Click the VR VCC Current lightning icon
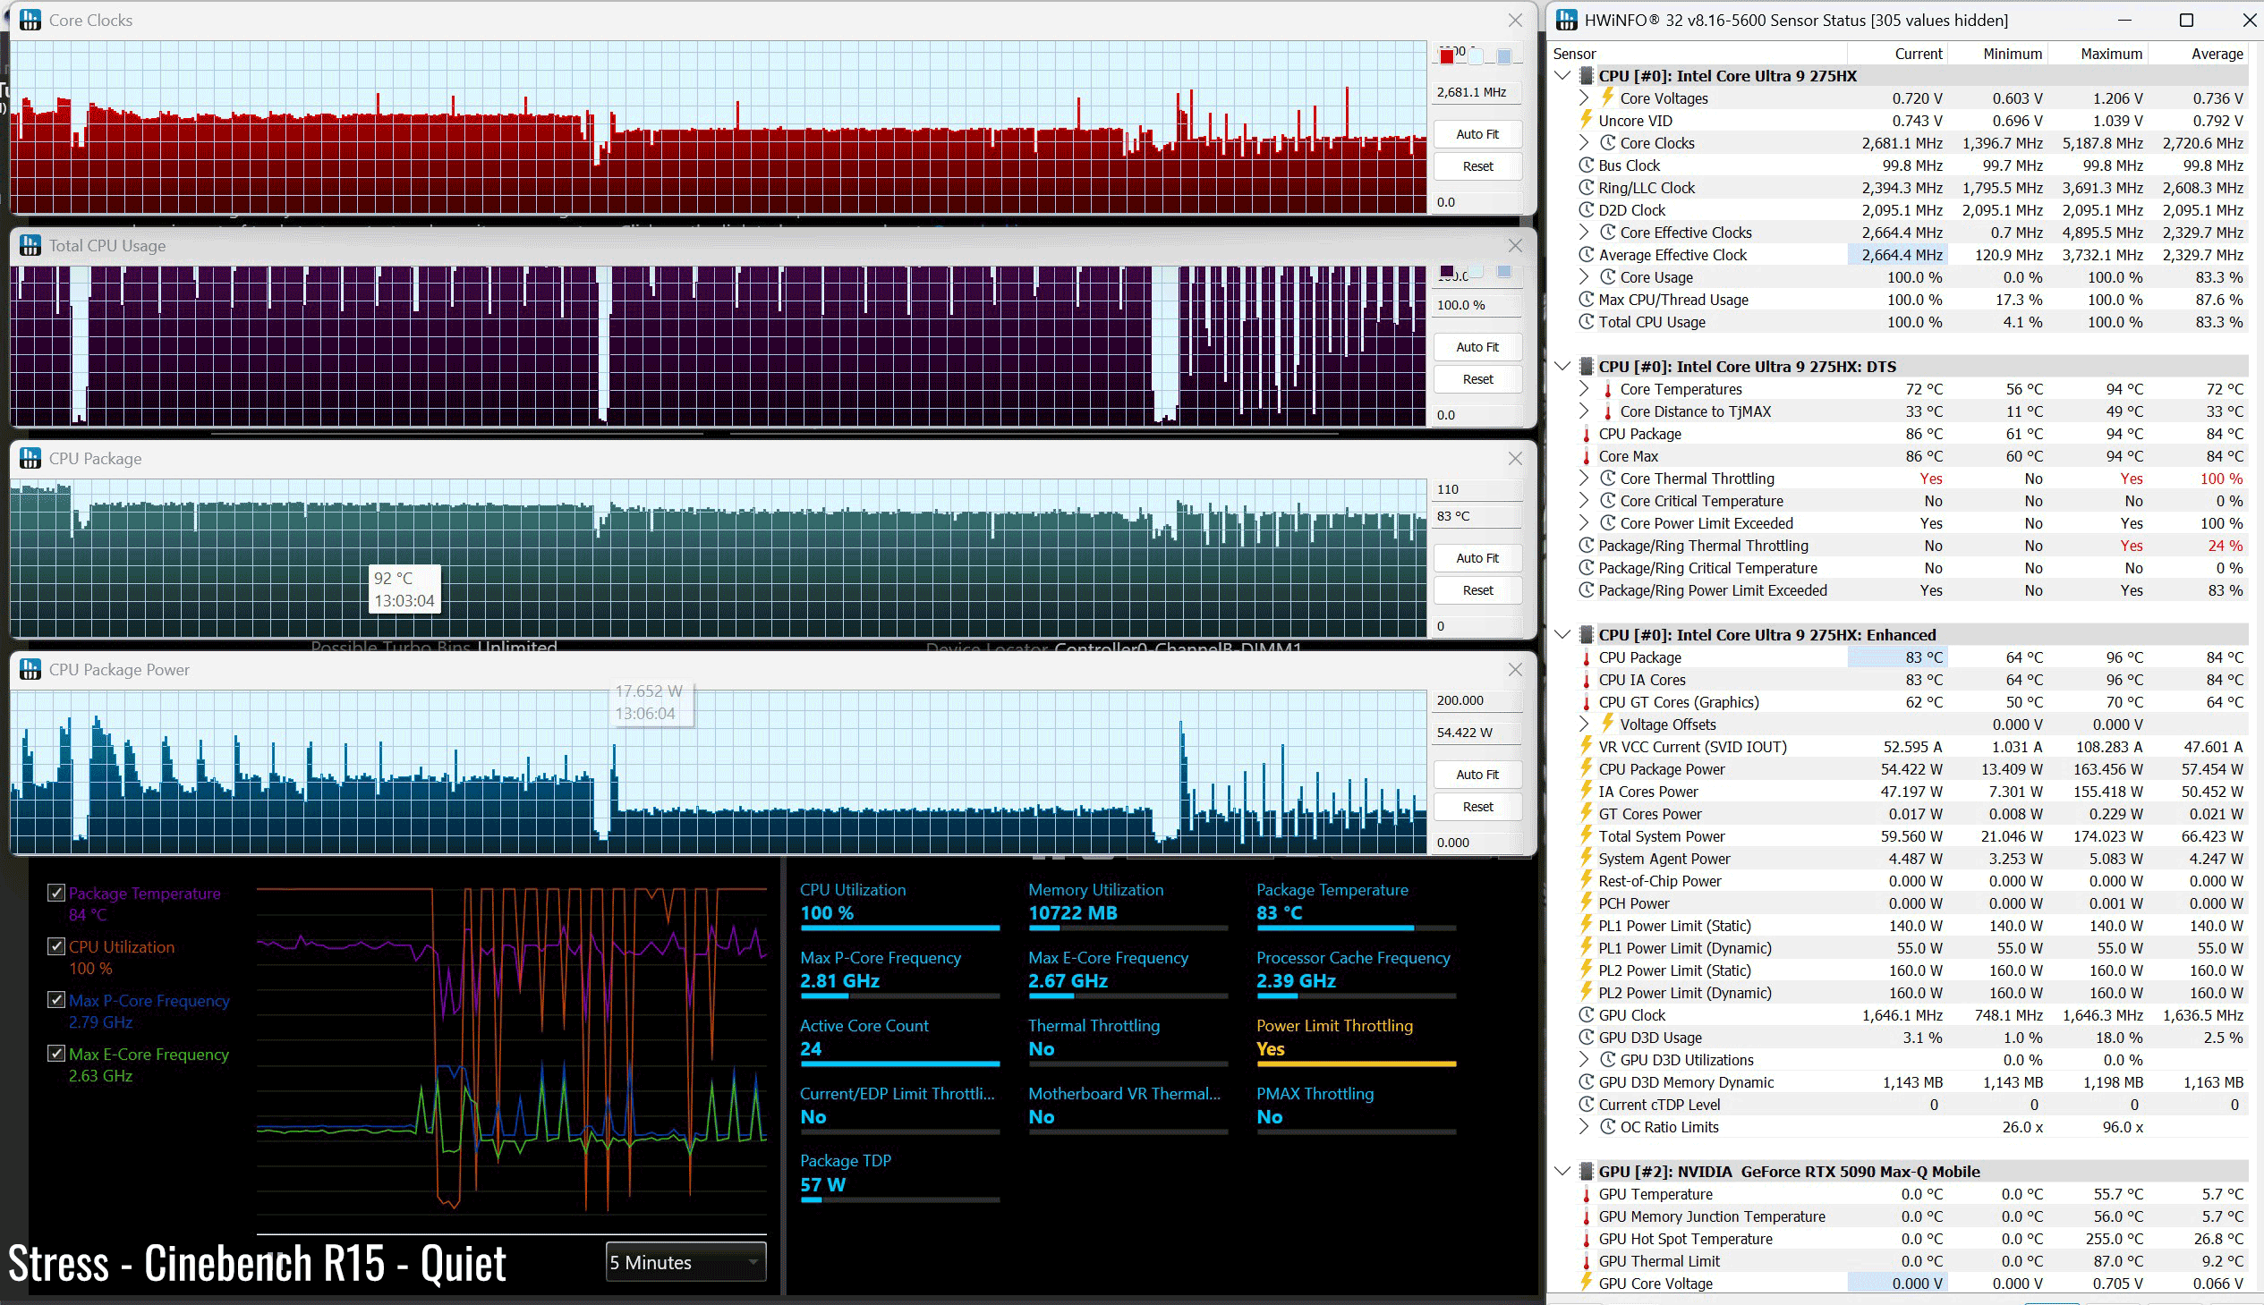 point(1587,747)
